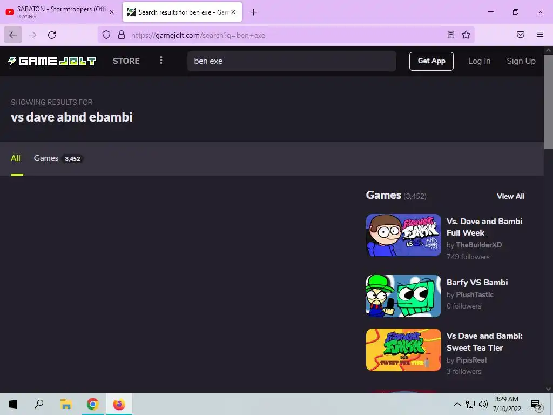Click the Games section heading

click(383, 195)
